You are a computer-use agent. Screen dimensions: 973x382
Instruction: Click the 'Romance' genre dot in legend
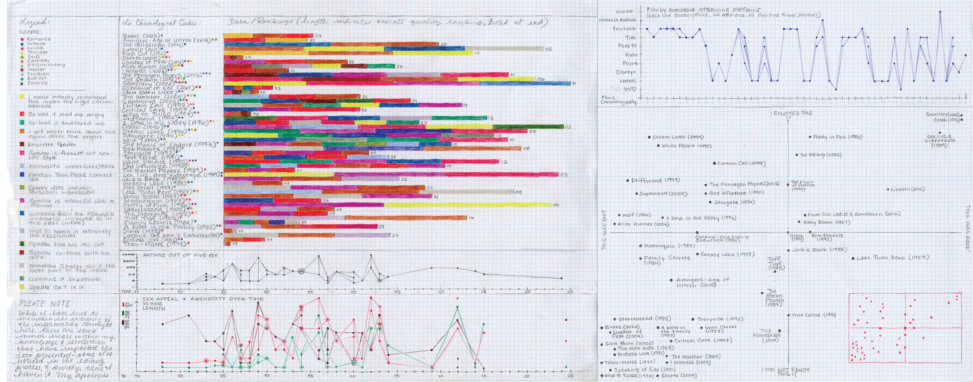coord(22,39)
